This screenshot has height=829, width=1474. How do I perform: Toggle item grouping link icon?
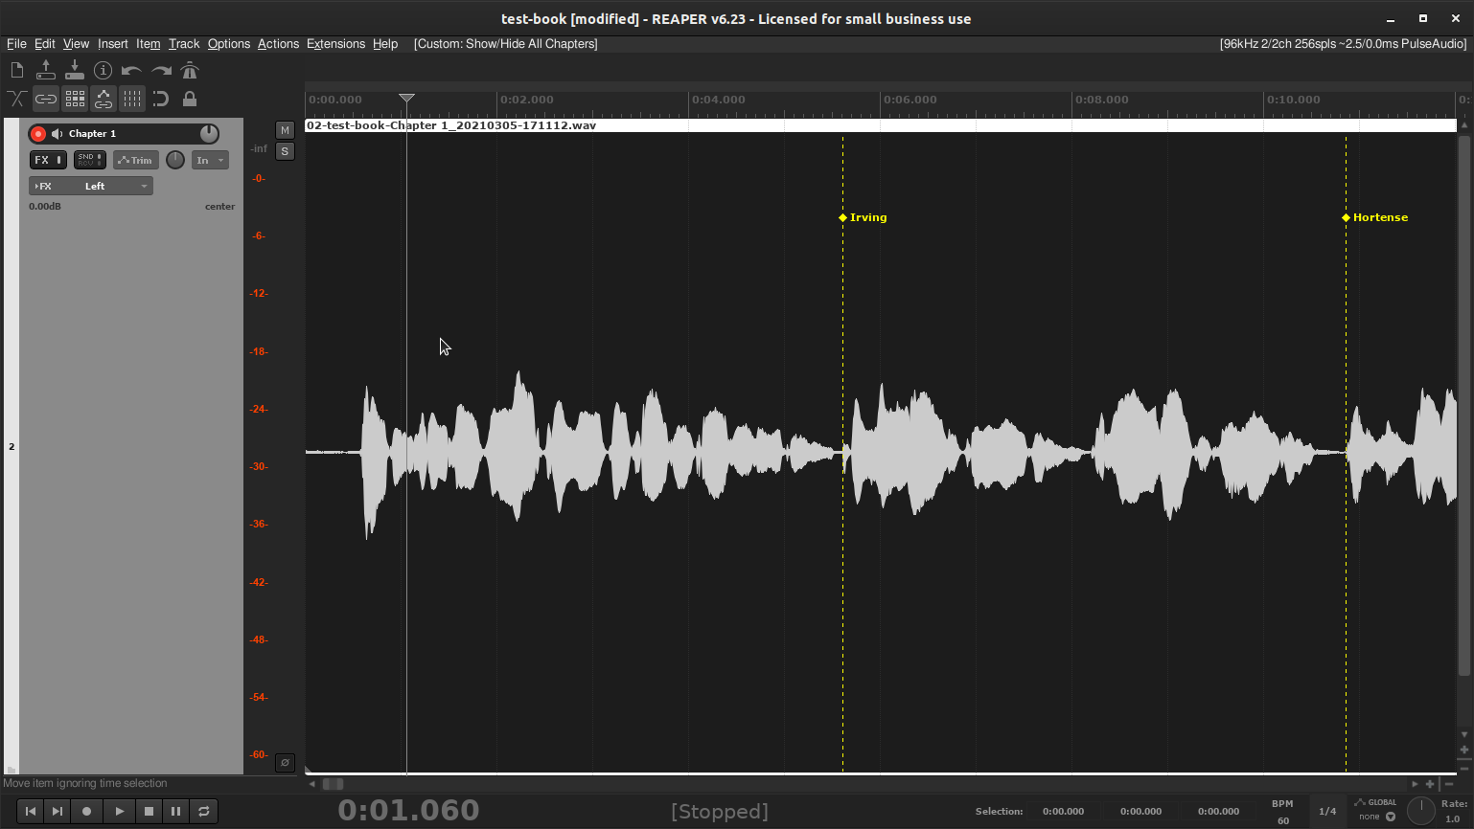tap(45, 99)
